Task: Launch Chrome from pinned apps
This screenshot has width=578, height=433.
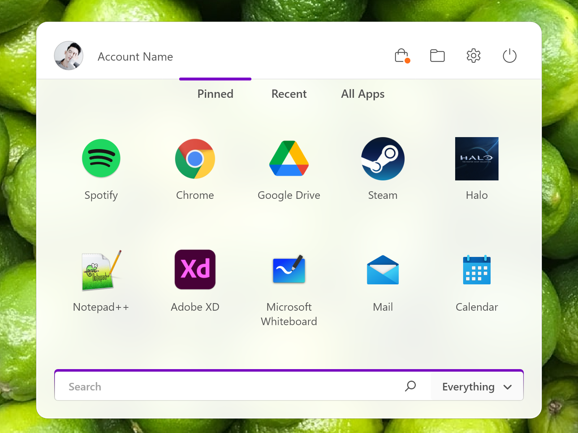Action: 195,159
